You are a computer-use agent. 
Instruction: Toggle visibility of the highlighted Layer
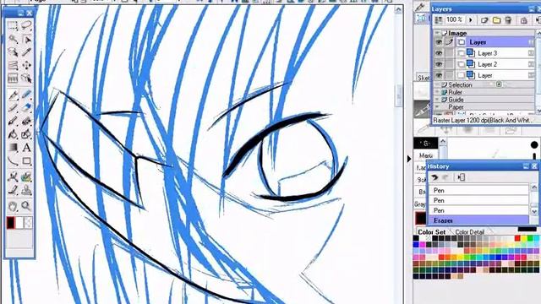(439, 42)
